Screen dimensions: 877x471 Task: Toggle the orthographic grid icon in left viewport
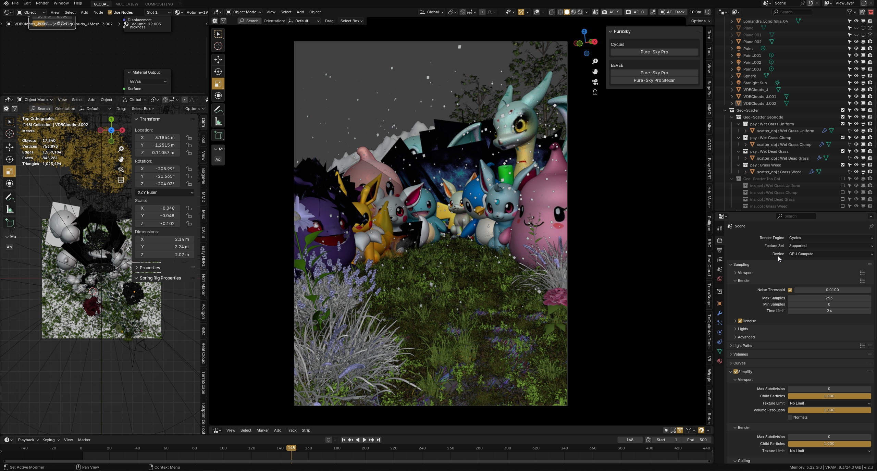click(x=121, y=180)
